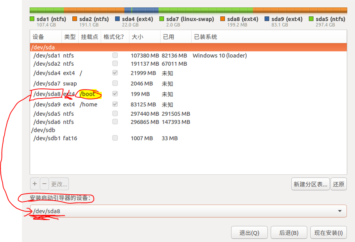Click the sda4 (ext4) blue legend swatch

117,19
